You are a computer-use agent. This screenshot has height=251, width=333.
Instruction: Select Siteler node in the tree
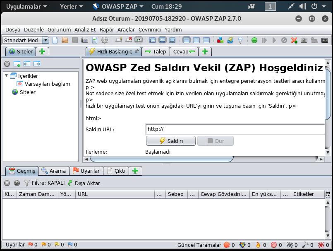pyautogui.click(x=24, y=92)
